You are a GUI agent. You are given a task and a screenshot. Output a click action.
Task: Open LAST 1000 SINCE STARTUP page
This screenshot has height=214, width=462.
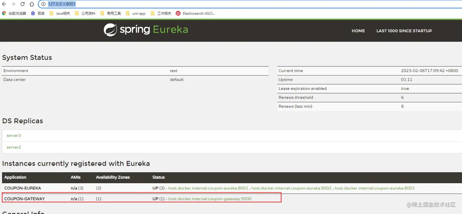point(404,31)
